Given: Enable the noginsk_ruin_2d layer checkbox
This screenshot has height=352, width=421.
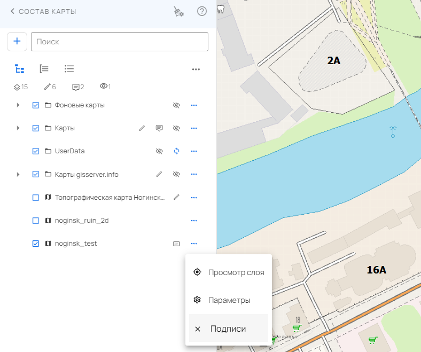Looking at the screenshot, I should (x=36, y=221).
